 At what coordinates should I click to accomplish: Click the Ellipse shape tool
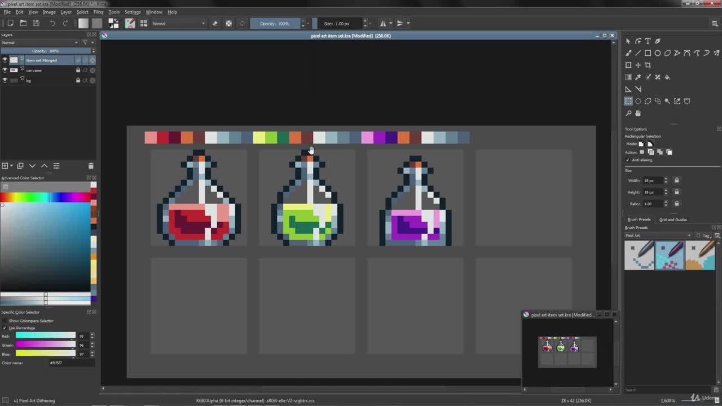pyautogui.click(x=658, y=53)
